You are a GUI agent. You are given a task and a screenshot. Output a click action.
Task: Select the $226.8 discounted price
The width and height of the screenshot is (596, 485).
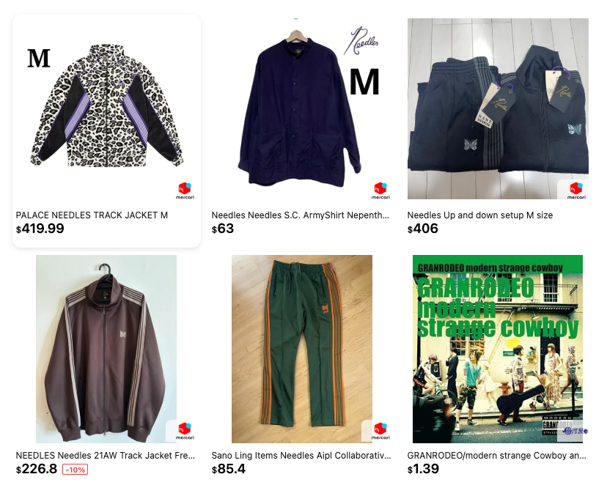coord(37,469)
